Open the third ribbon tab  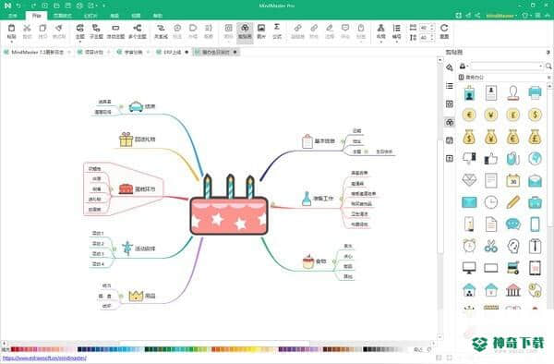coord(63,16)
